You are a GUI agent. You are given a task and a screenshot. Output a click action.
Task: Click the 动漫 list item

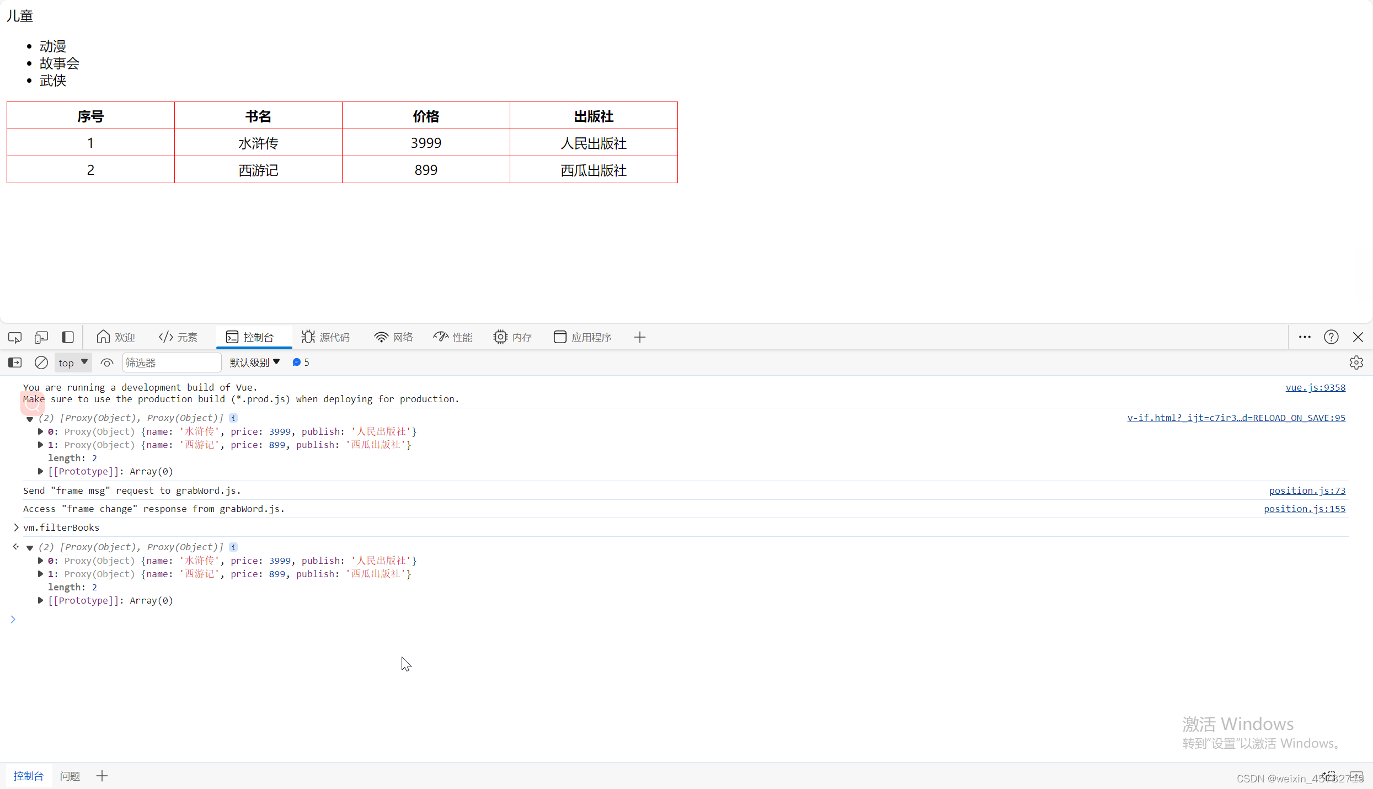point(53,46)
